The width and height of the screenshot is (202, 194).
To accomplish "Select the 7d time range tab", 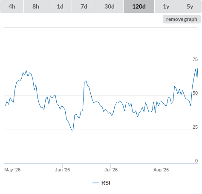I will click(84, 6).
